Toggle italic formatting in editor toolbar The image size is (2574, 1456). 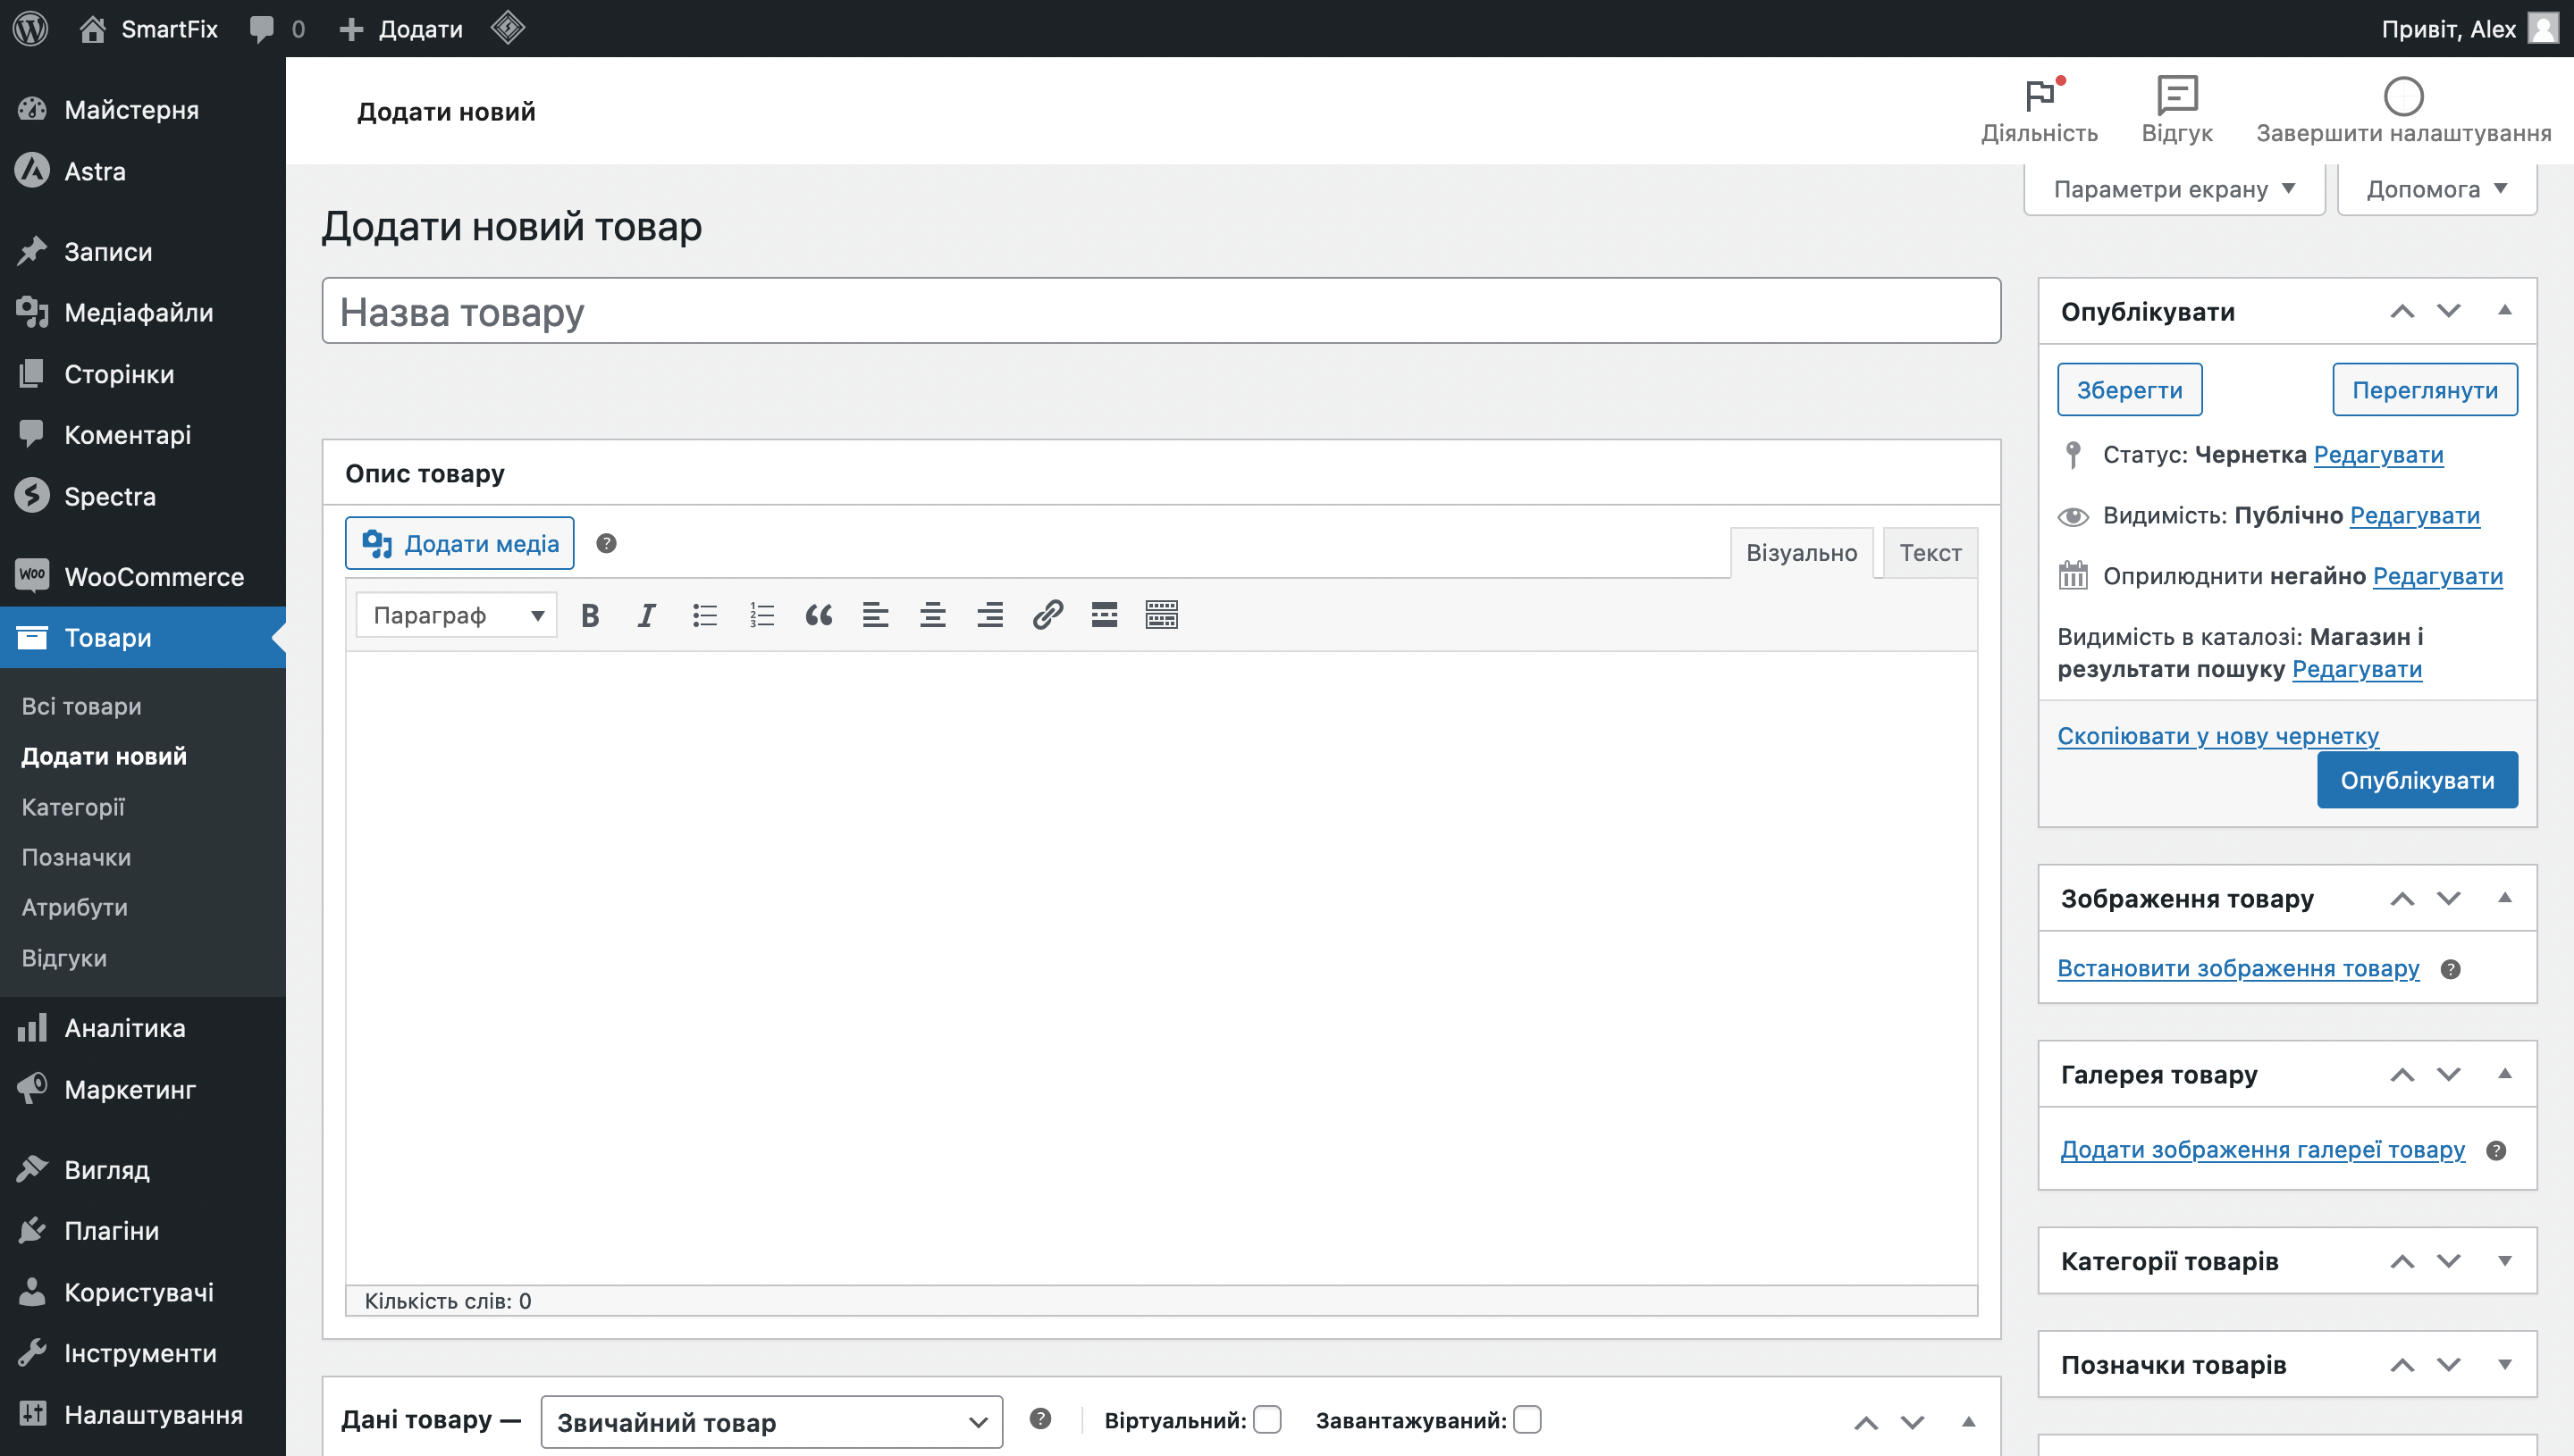point(647,615)
